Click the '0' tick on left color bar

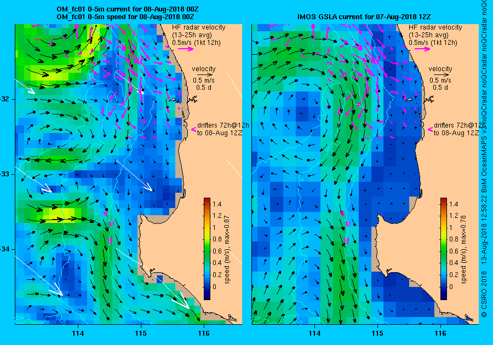tap(214, 286)
